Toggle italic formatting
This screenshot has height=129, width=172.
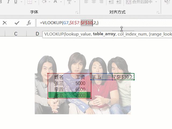(x=8, y=2)
